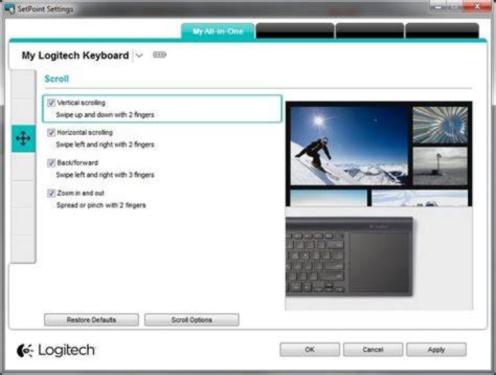This screenshot has height=375, width=496.
Task: Click the "Swipe left and right with 3 fingers" text
Action: [105, 174]
